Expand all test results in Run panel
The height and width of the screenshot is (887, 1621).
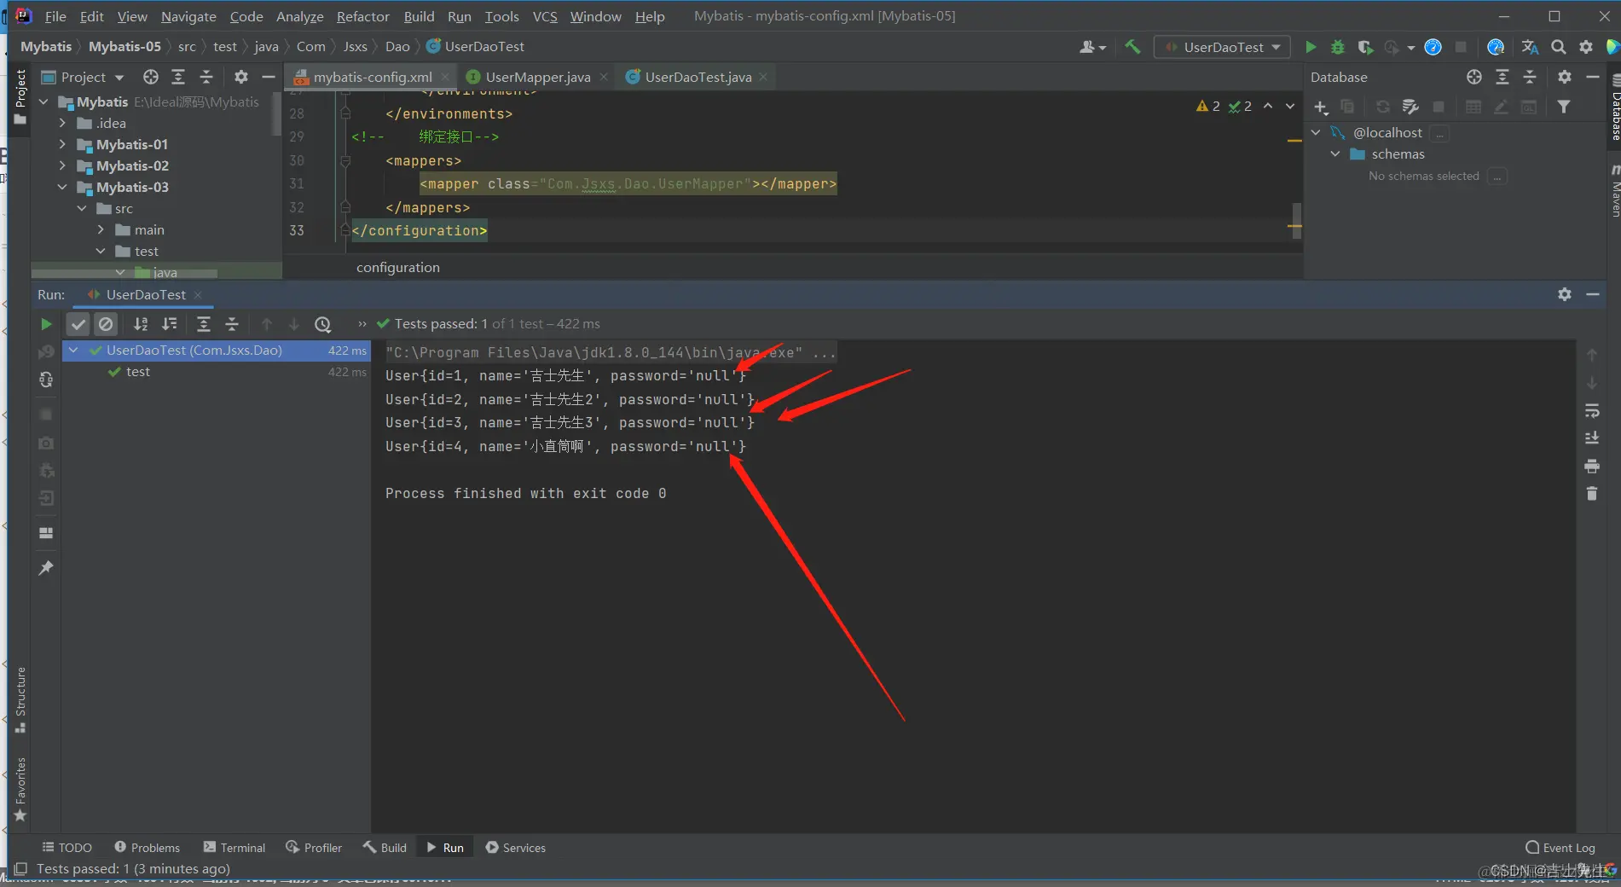point(203,324)
